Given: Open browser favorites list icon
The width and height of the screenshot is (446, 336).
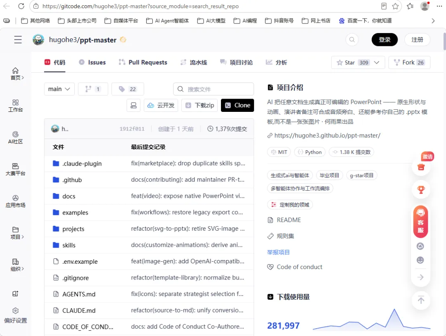Looking at the screenshot, I should point(410,6).
